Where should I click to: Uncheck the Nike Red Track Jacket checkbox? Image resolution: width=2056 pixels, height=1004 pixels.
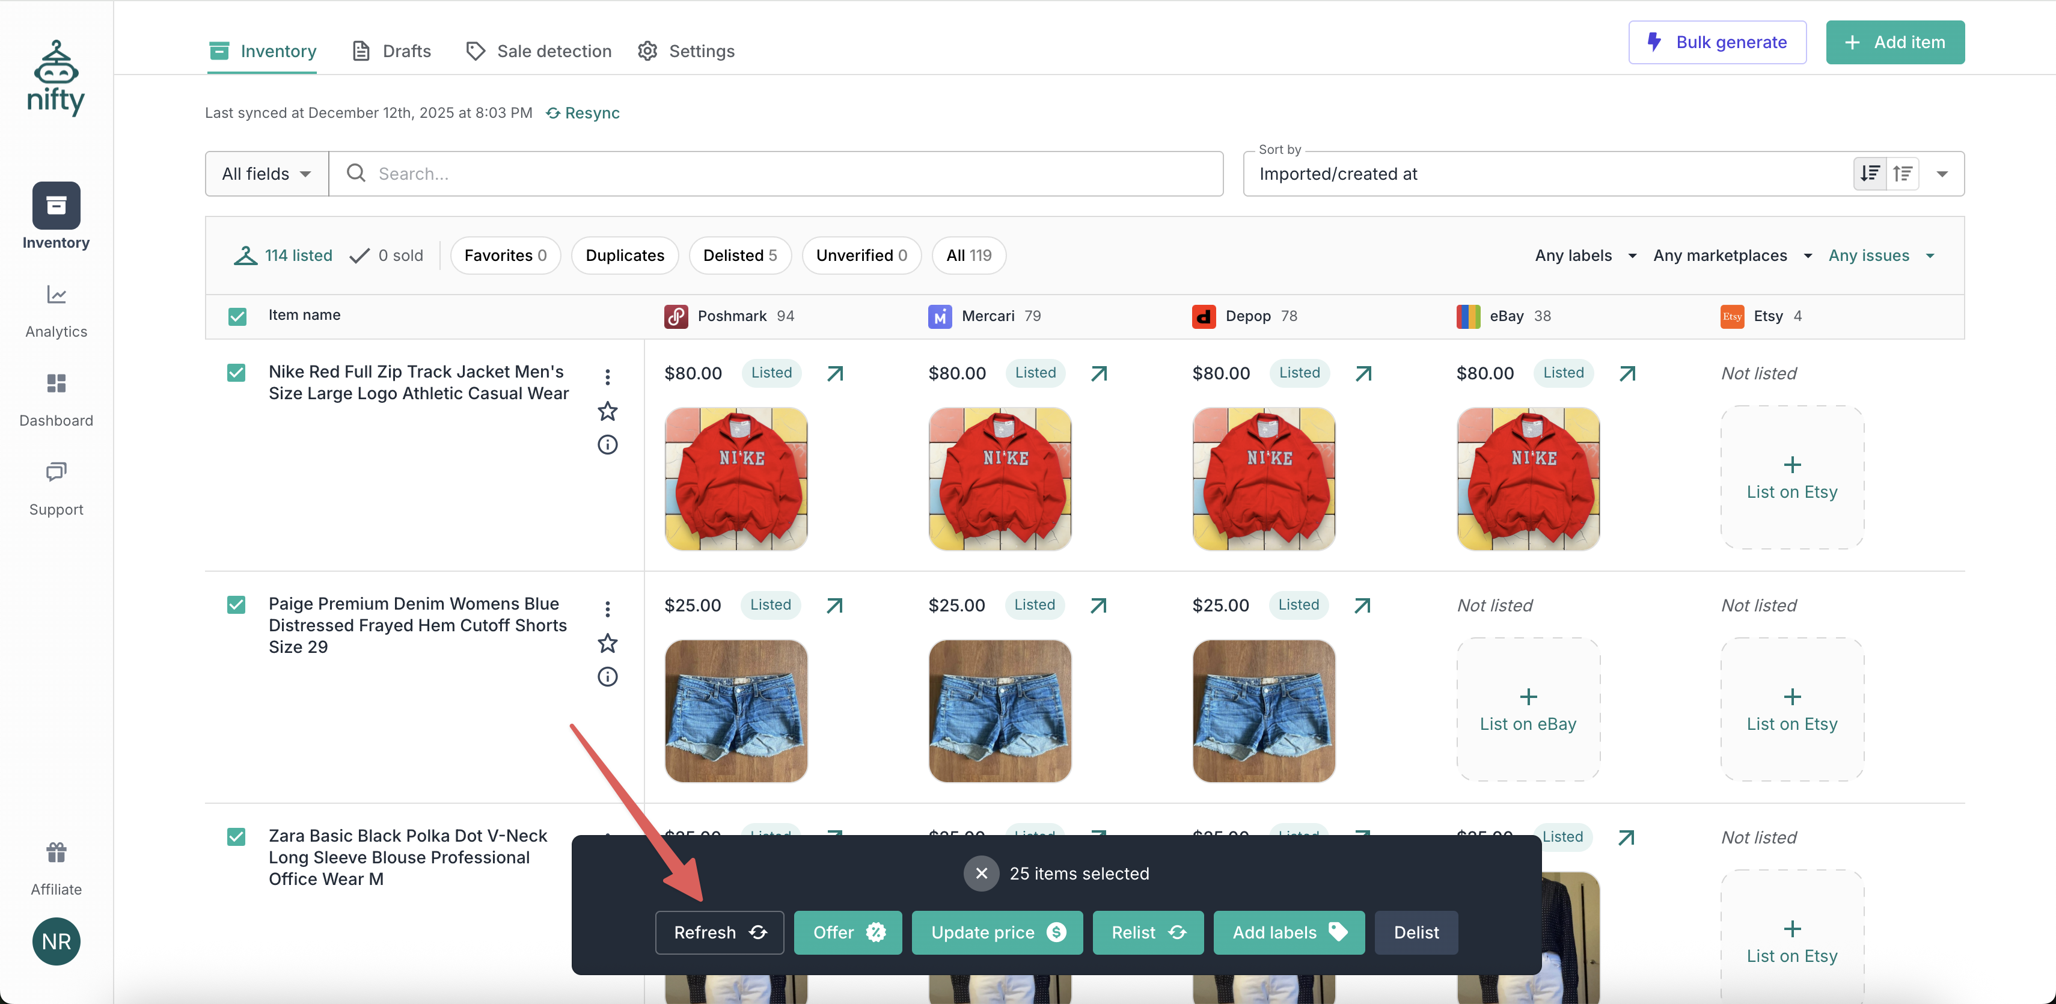coord(236,373)
